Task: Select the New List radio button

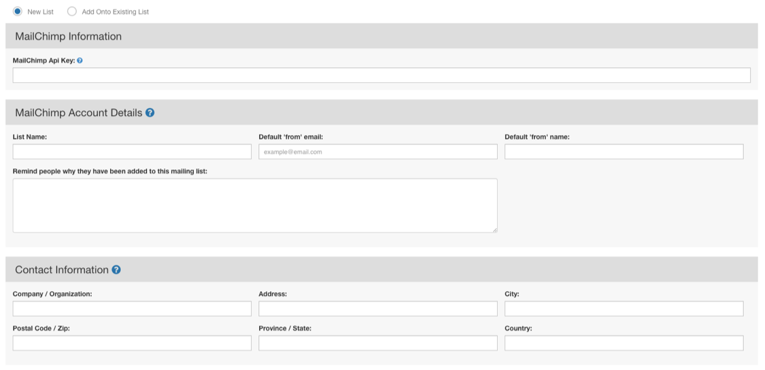Action: pyautogui.click(x=18, y=11)
